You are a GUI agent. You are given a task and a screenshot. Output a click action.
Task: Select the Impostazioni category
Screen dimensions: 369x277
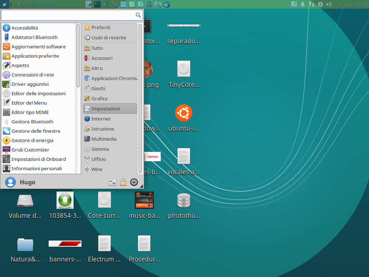pyautogui.click(x=110, y=109)
